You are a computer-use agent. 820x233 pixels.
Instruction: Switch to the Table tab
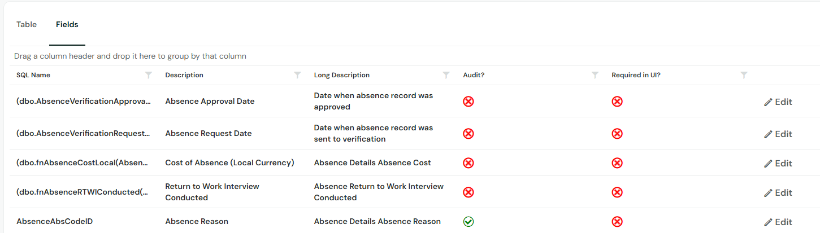(27, 25)
